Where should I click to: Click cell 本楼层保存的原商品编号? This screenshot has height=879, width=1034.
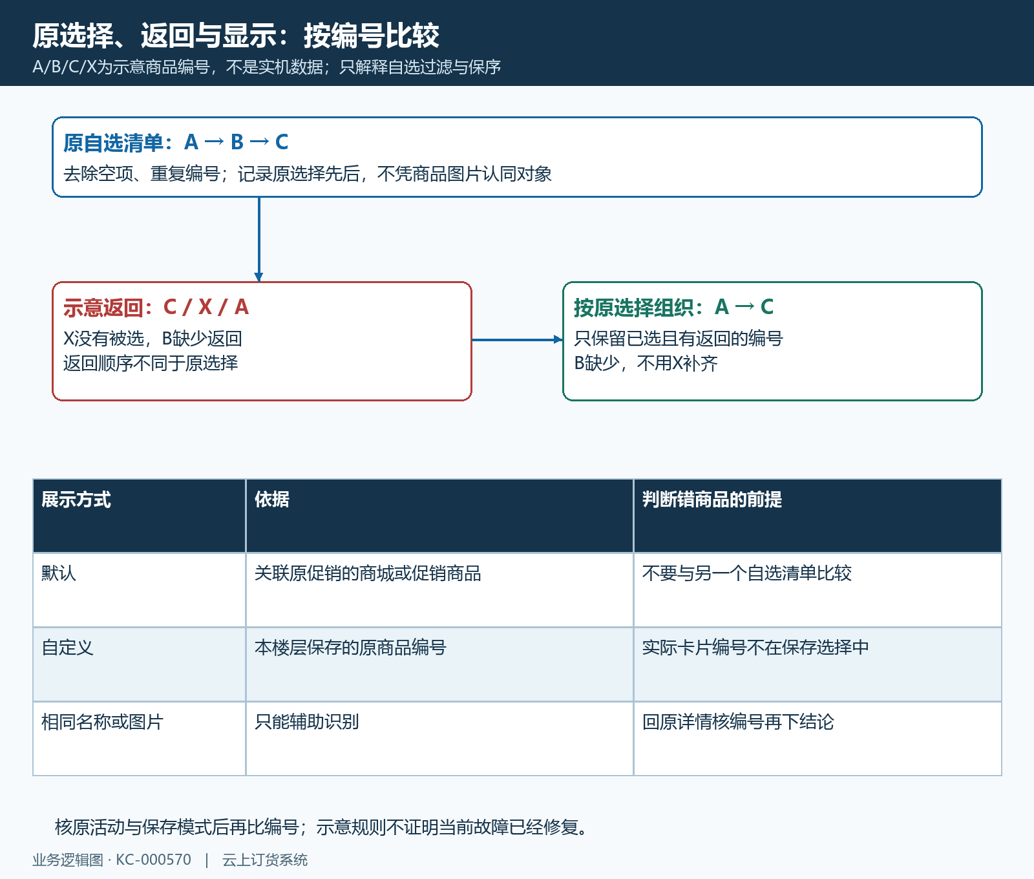[439, 664]
